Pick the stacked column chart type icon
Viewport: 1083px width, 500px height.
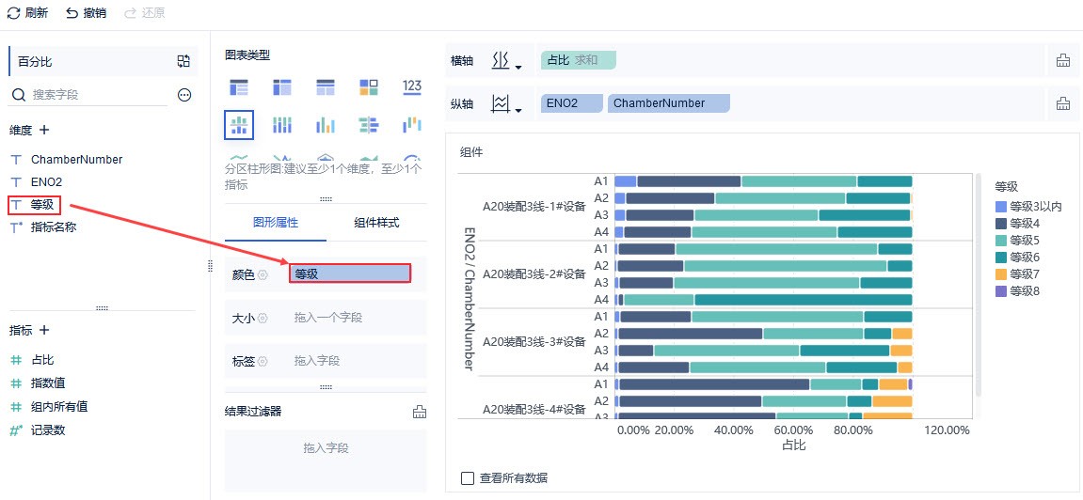[x=282, y=124]
